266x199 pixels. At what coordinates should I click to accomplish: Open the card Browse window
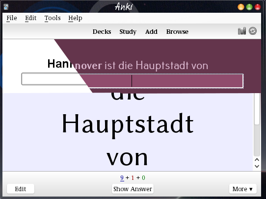pos(177,32)
